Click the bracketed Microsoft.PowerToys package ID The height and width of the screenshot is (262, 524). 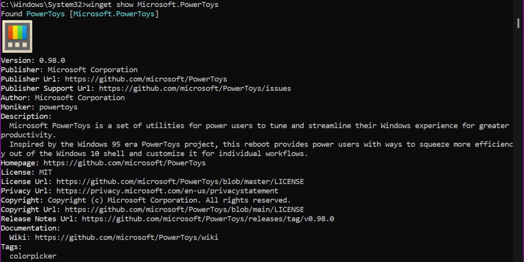pos(114,14)
